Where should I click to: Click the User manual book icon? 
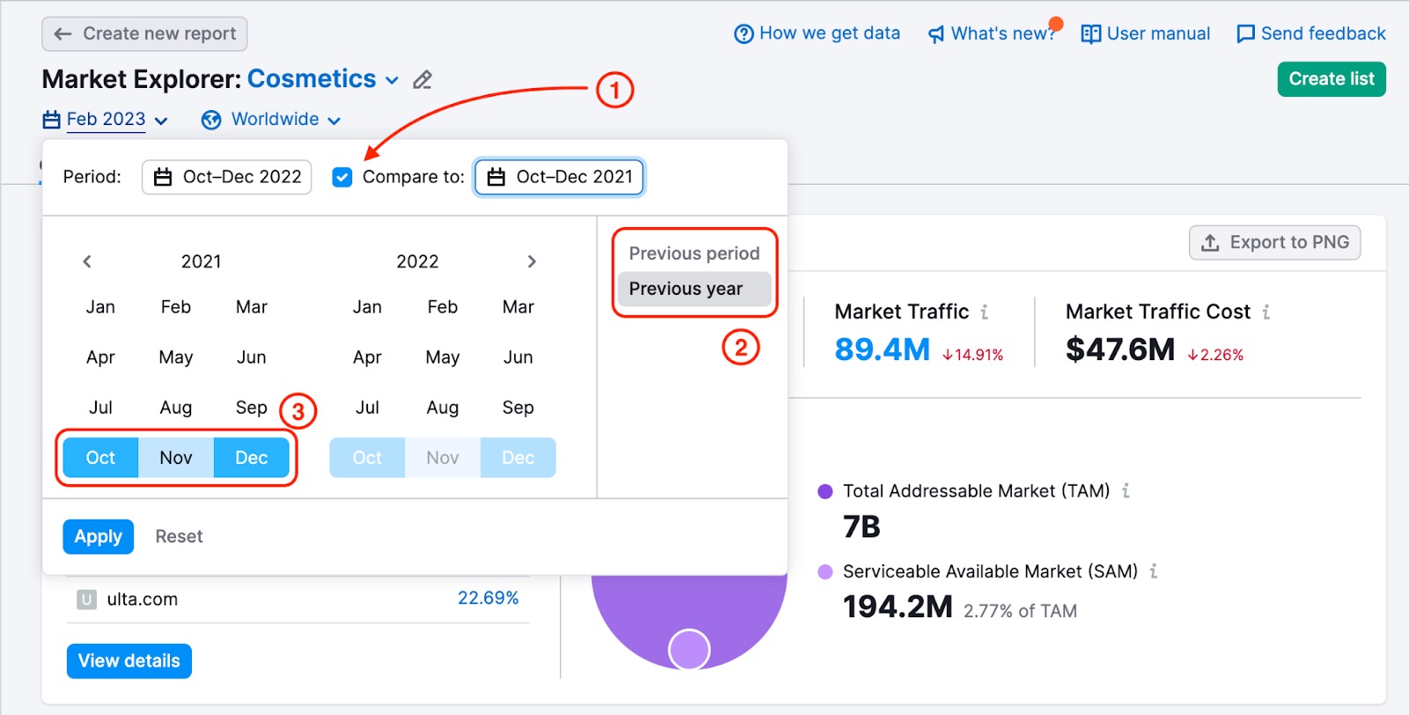coord(1091,33)
